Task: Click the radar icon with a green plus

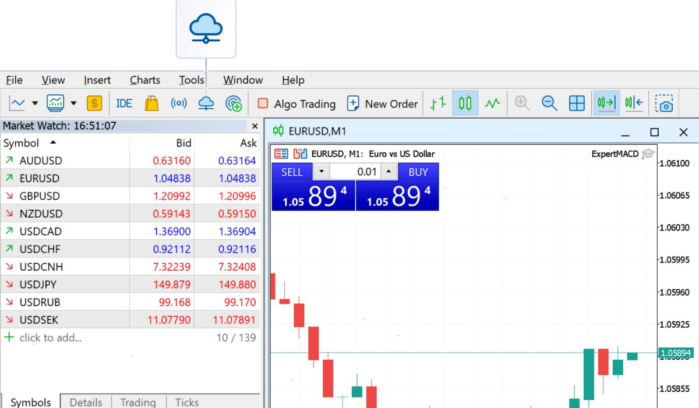Action: [x=234, y=104]
